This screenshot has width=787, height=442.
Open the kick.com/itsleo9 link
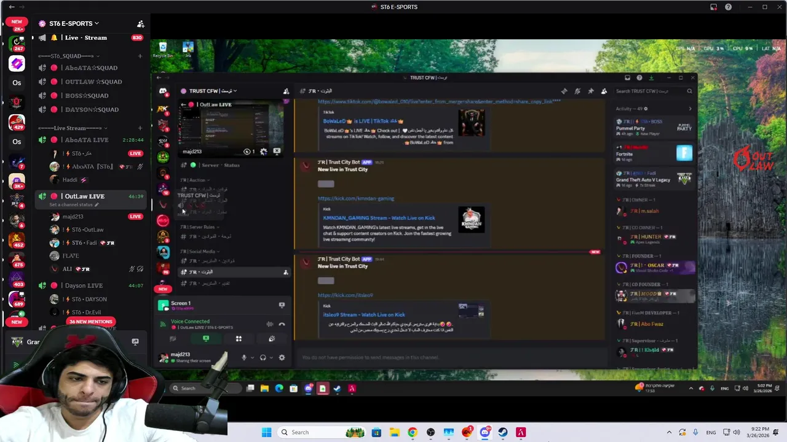[x=345, y=295]
